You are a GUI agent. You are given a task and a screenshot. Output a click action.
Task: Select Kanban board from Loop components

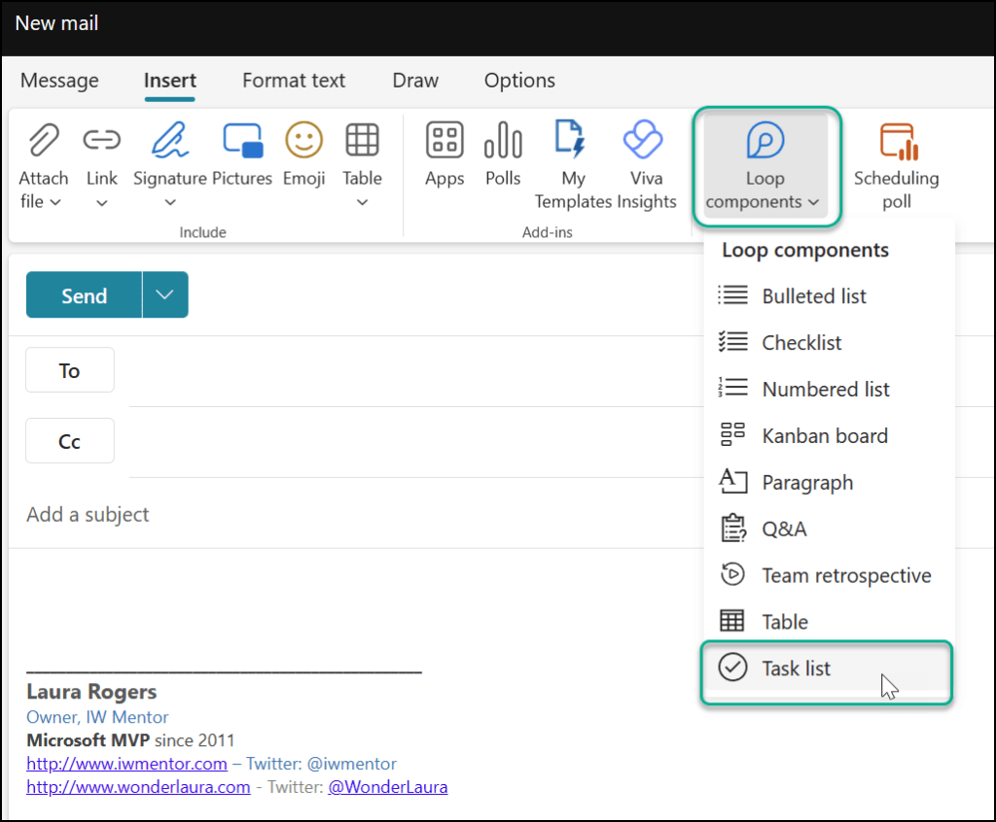click(x=825, y=435)
